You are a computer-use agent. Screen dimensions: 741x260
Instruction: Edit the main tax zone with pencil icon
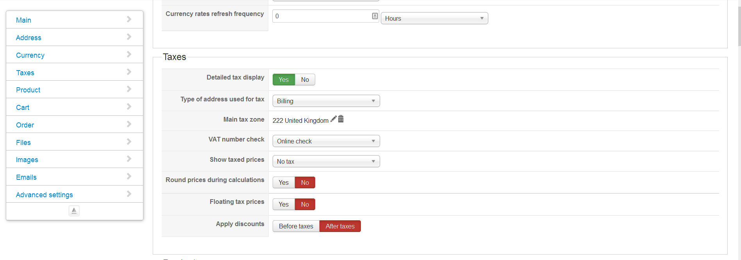[333, 119]
